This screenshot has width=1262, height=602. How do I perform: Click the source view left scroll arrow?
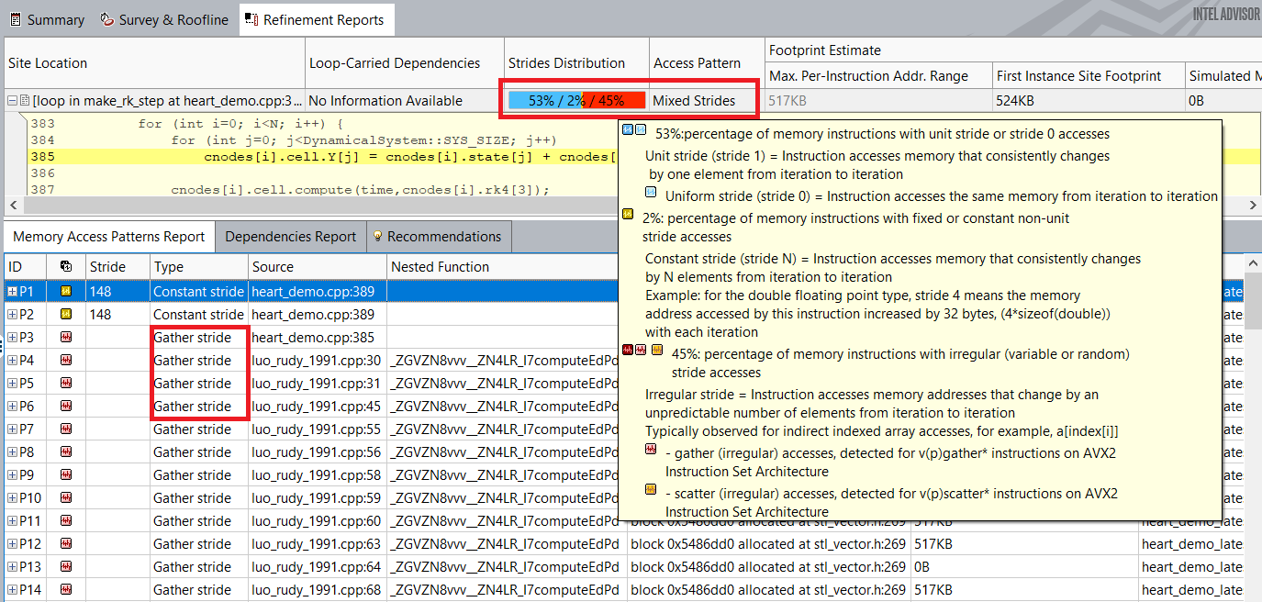click(x=11, y=205)
